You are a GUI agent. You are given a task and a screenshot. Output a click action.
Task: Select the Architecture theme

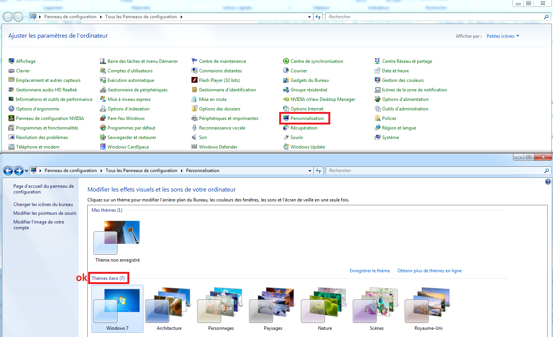point(169,309)
